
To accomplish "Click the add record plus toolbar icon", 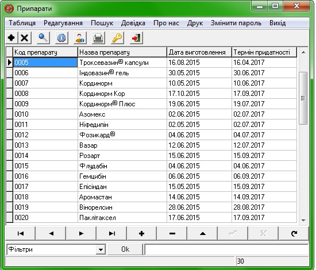I will 11,38.
